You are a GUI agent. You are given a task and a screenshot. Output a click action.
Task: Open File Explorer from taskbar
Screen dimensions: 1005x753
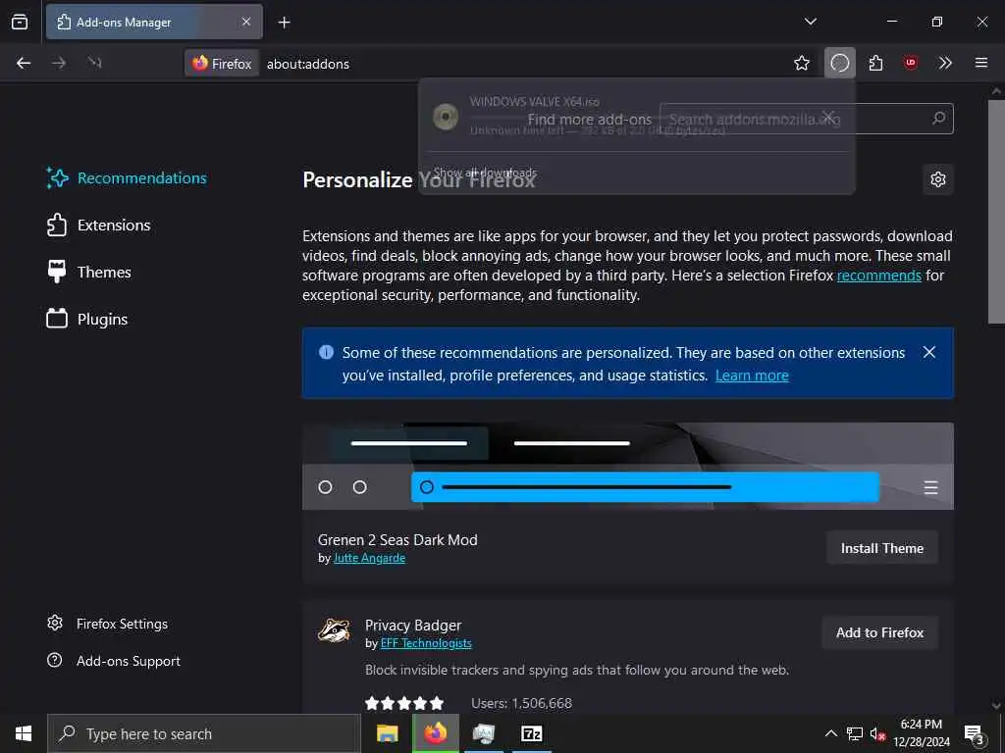tap(387, 733)
